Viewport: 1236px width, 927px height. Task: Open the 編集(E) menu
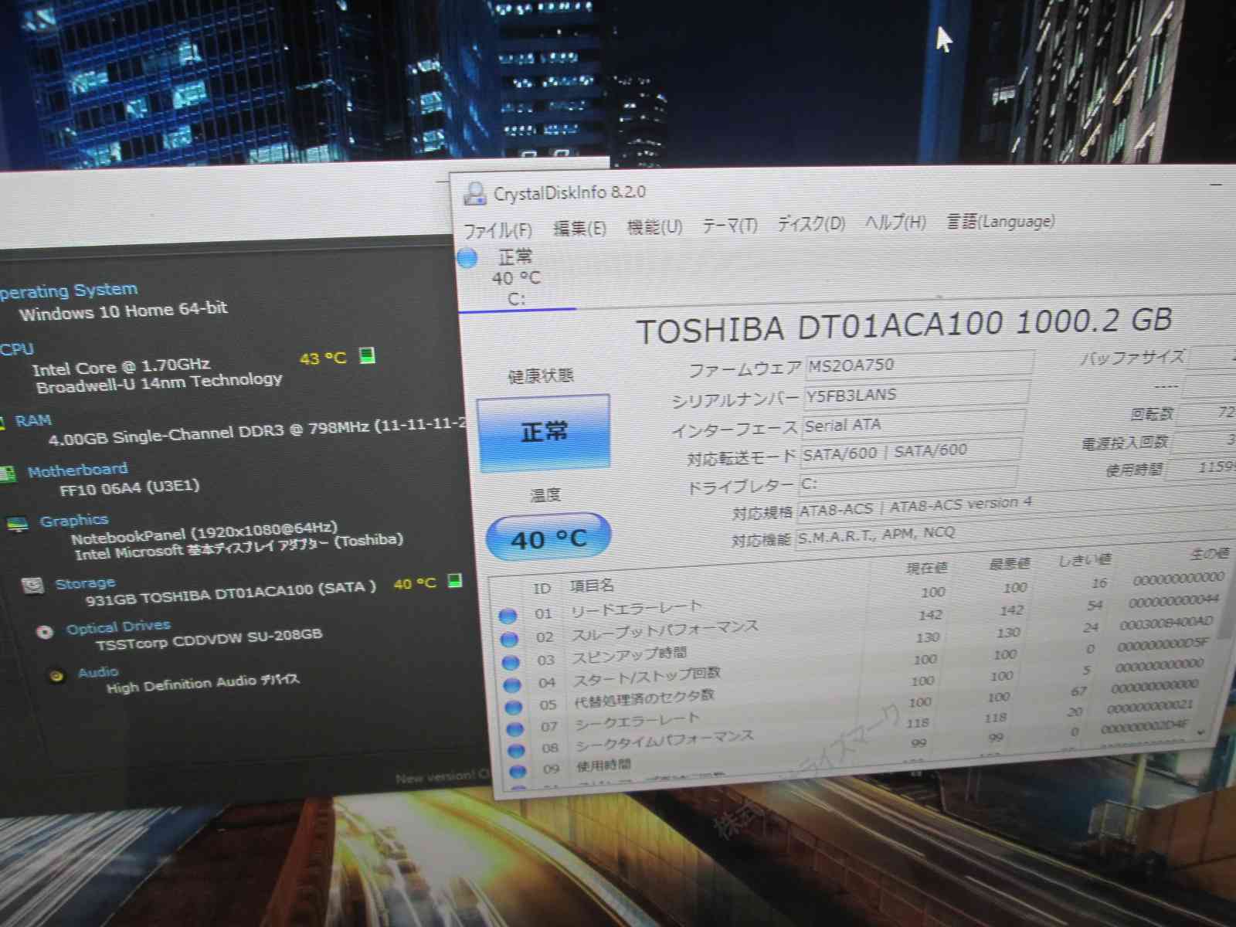click(x=579, y=228)
